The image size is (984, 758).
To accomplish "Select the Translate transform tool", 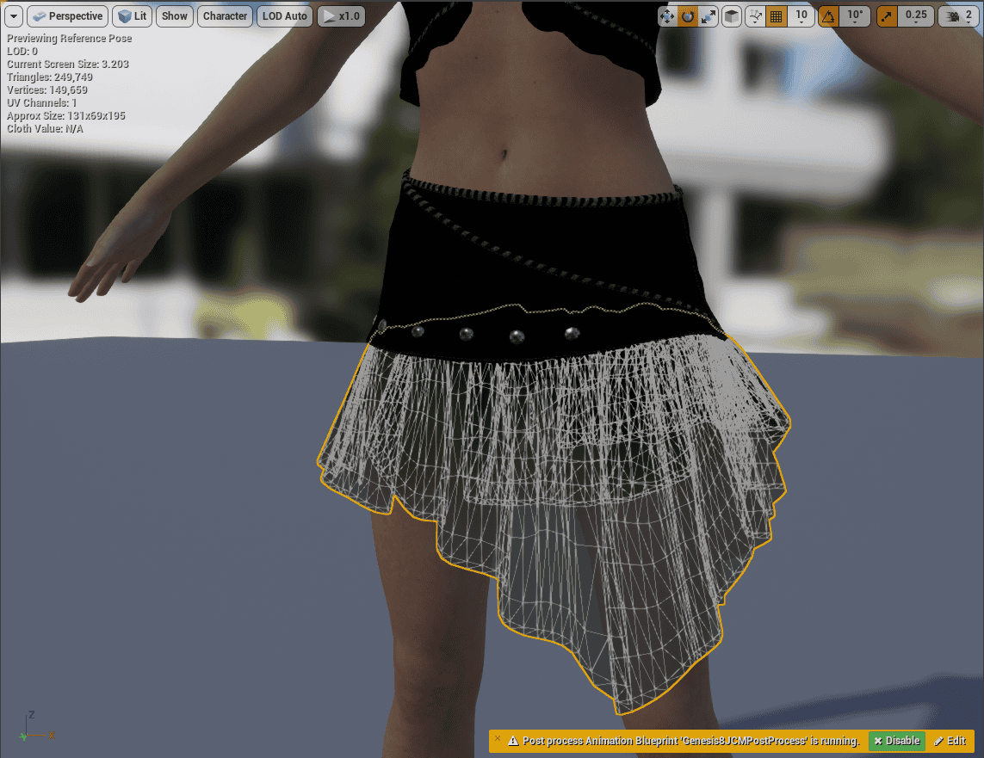I will (667, 15).
